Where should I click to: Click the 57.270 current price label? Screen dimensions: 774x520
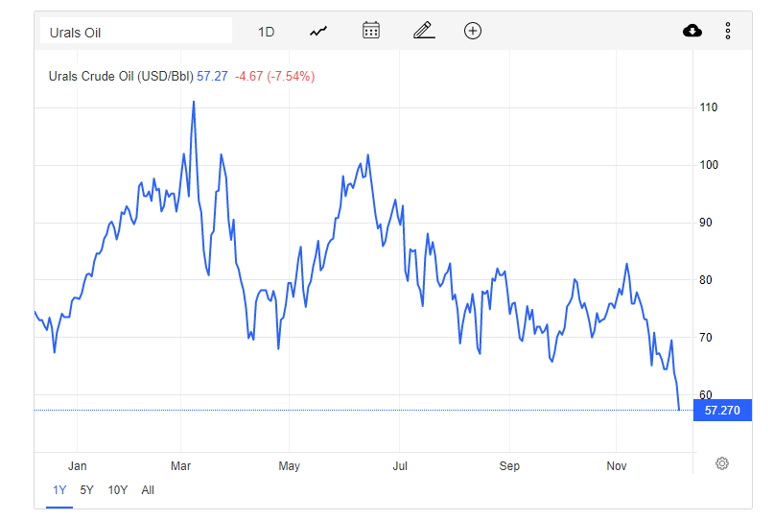[722, 411]
